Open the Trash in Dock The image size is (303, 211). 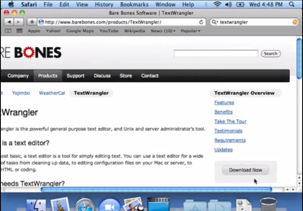[268, 205]
